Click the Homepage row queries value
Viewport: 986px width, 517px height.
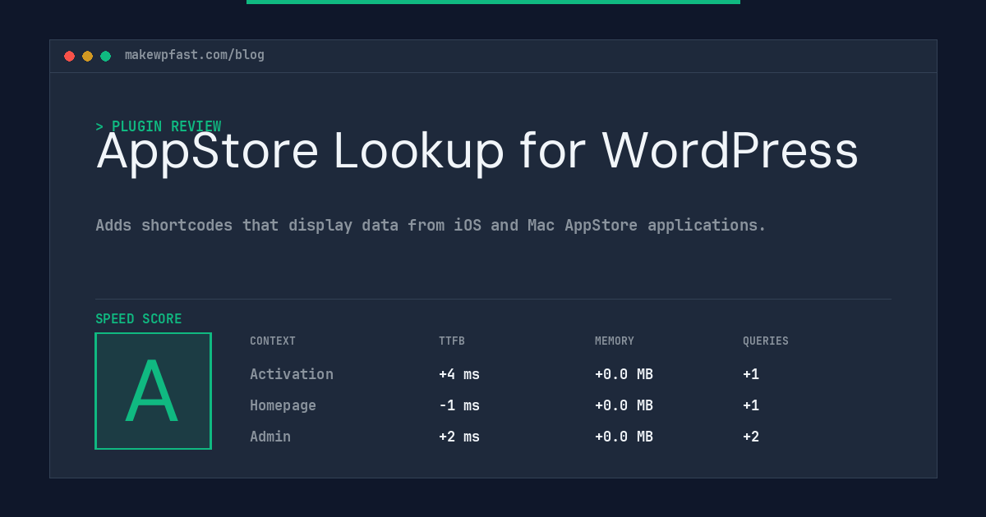click(x=751, y=405)
